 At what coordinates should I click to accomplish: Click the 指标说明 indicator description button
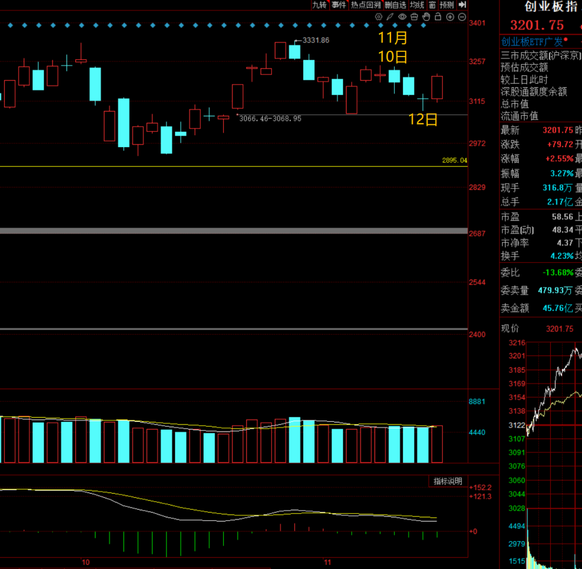coord(448,481)
